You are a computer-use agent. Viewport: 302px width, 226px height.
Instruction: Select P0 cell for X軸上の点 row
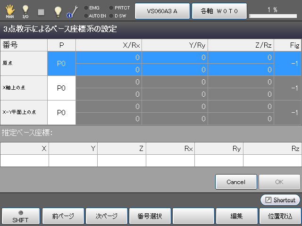pos(61,88)
